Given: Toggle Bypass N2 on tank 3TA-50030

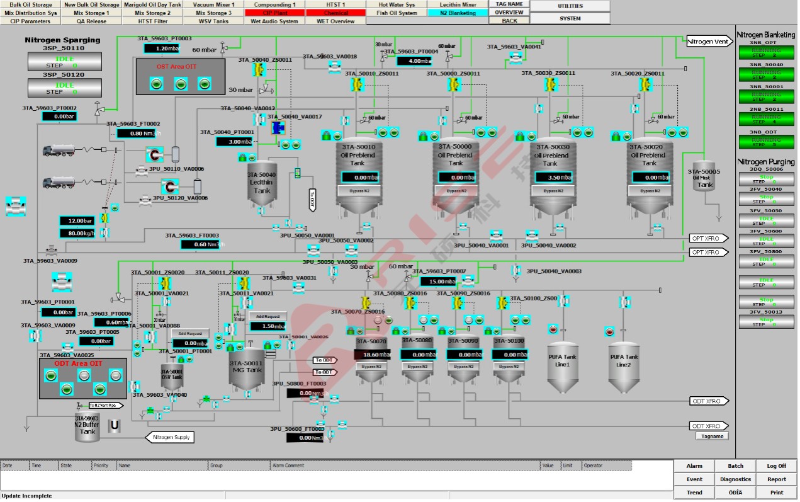Looking at the screenshot, I should (x=551, y=190).
